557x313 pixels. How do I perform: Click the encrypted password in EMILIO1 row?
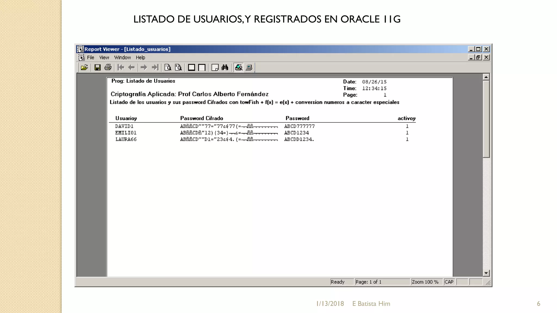click(x=229, y=133)
